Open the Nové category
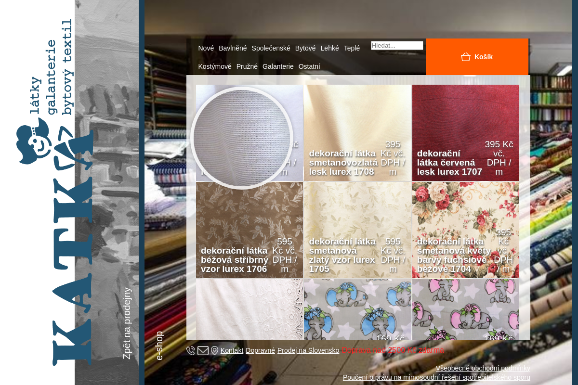The width and height of the screenshot is (578, 385). click(x=206, y=48)
